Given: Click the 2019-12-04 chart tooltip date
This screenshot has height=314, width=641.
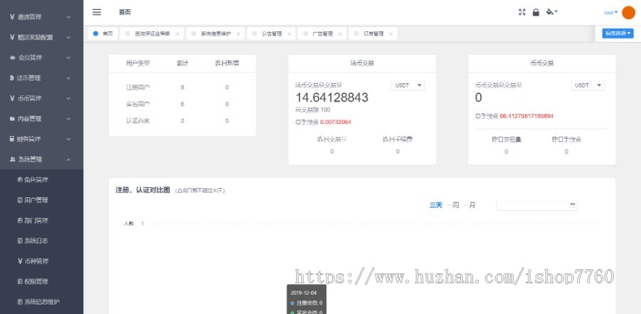Looking at the screenshot, I should [303, 293].
